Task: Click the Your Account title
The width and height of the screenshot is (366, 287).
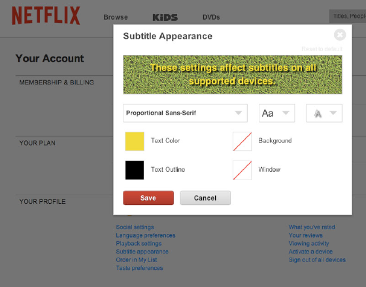Action: click(x=50, y=58)
